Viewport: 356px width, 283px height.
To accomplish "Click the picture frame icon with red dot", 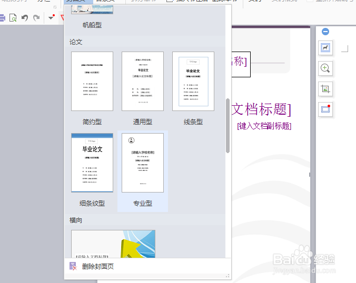I will [325, 109].
